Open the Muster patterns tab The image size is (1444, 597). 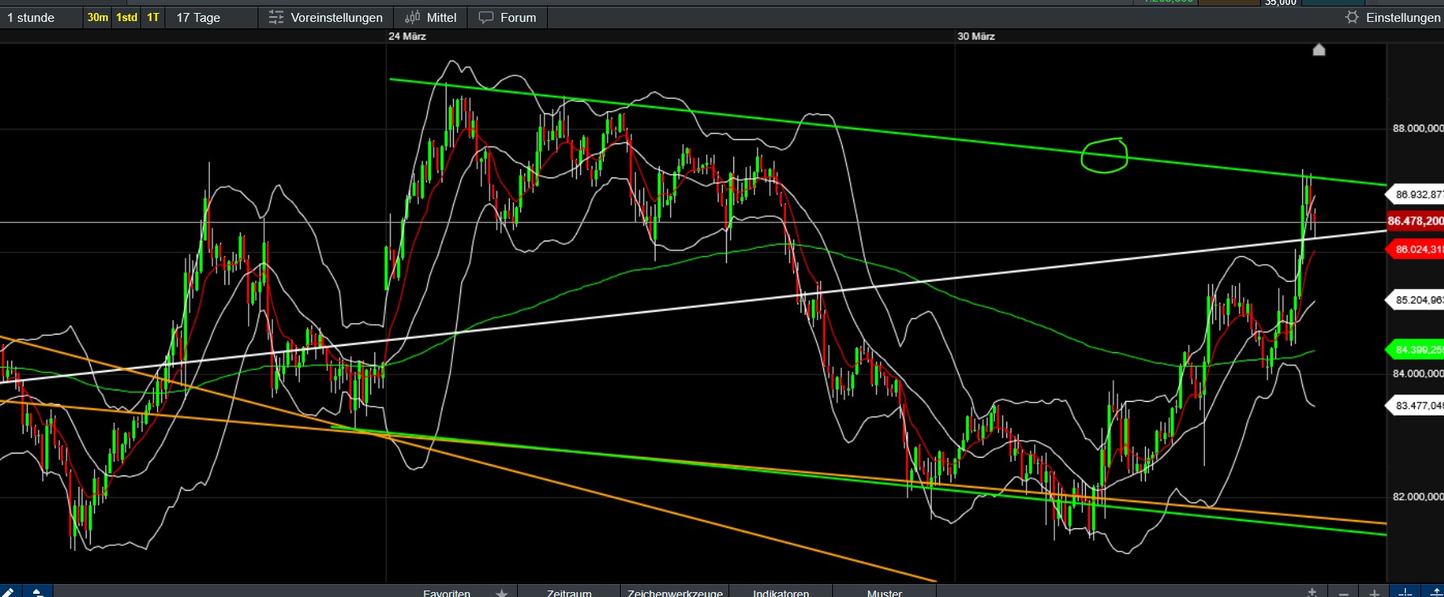click(x=884, y=592)
